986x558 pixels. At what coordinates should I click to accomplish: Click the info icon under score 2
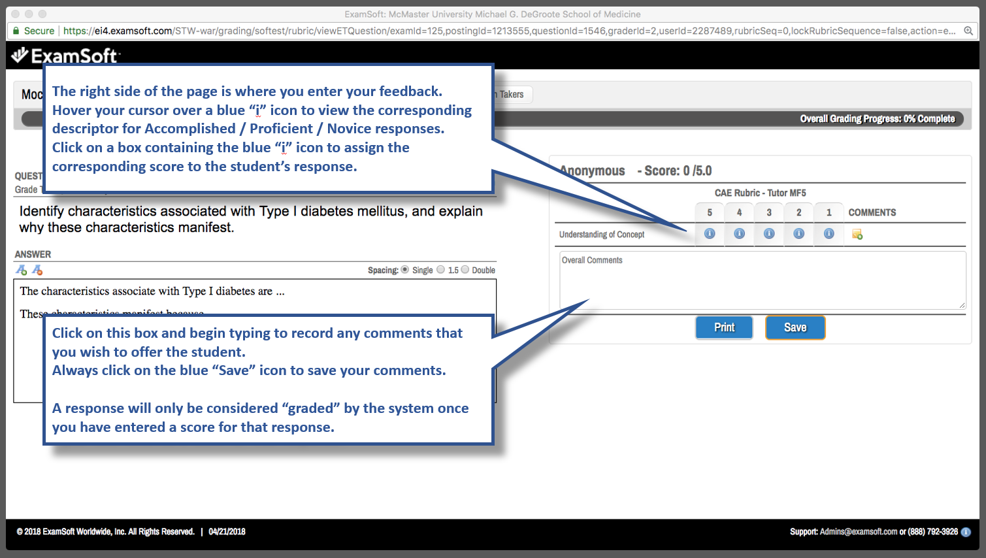click(x=798, y=234)
